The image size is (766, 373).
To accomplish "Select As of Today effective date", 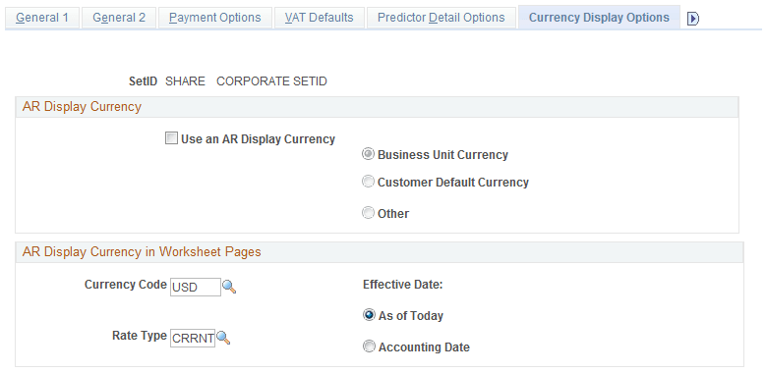I will tap(369, 315).
